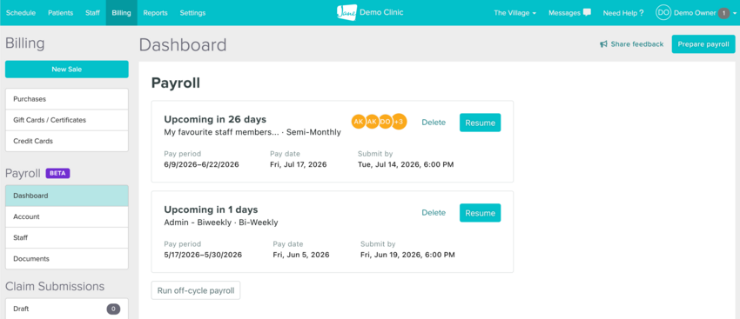The height and width of the screenshot is (319, 740).
Task: Click Demo Clinic name in header
Action: pyautogui.click(x=381, y=13)
